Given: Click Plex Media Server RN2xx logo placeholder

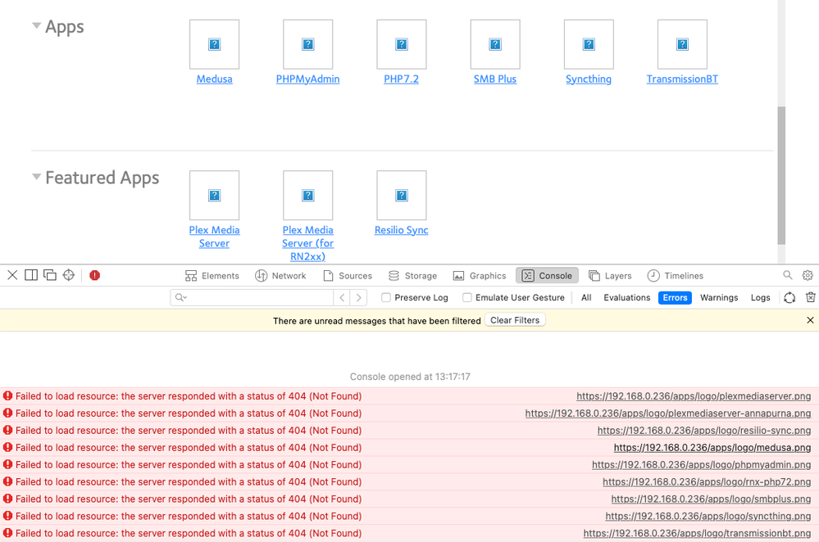Looking at the screenshot, I should (x=307, y=195).
